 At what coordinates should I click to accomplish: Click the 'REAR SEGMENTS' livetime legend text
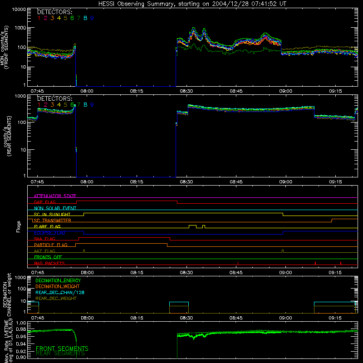[60, 353]
